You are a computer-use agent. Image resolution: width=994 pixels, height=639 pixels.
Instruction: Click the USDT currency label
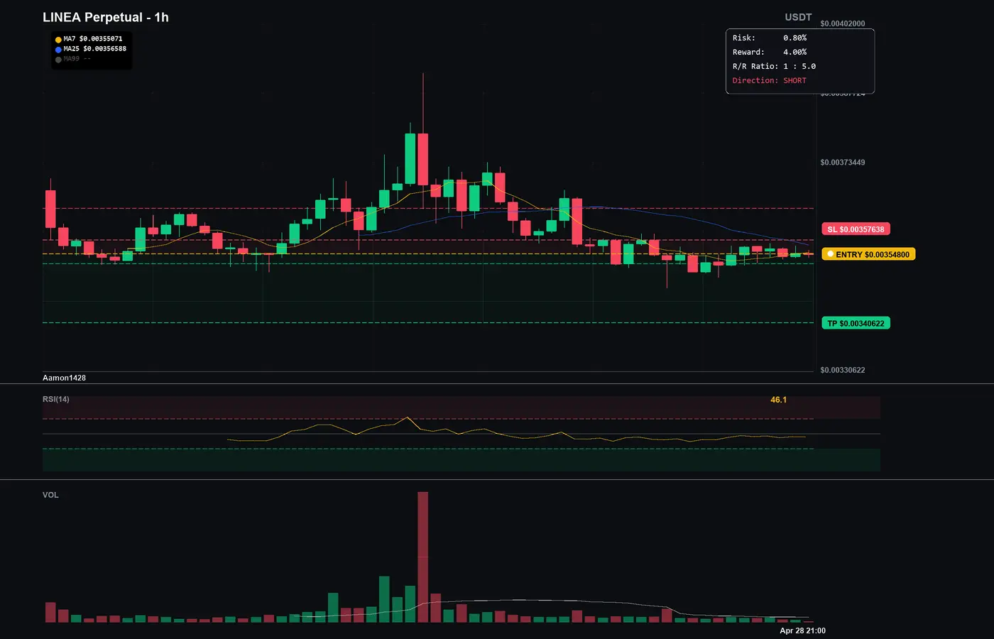tap(798, 17)
